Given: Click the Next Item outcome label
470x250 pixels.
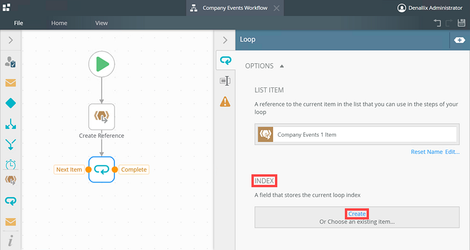Looking at the screenshot, I should click(x=69, y=170).
